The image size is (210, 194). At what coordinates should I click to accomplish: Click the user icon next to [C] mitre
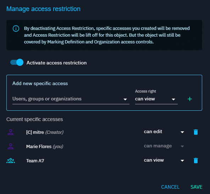[x=11, y=132]
